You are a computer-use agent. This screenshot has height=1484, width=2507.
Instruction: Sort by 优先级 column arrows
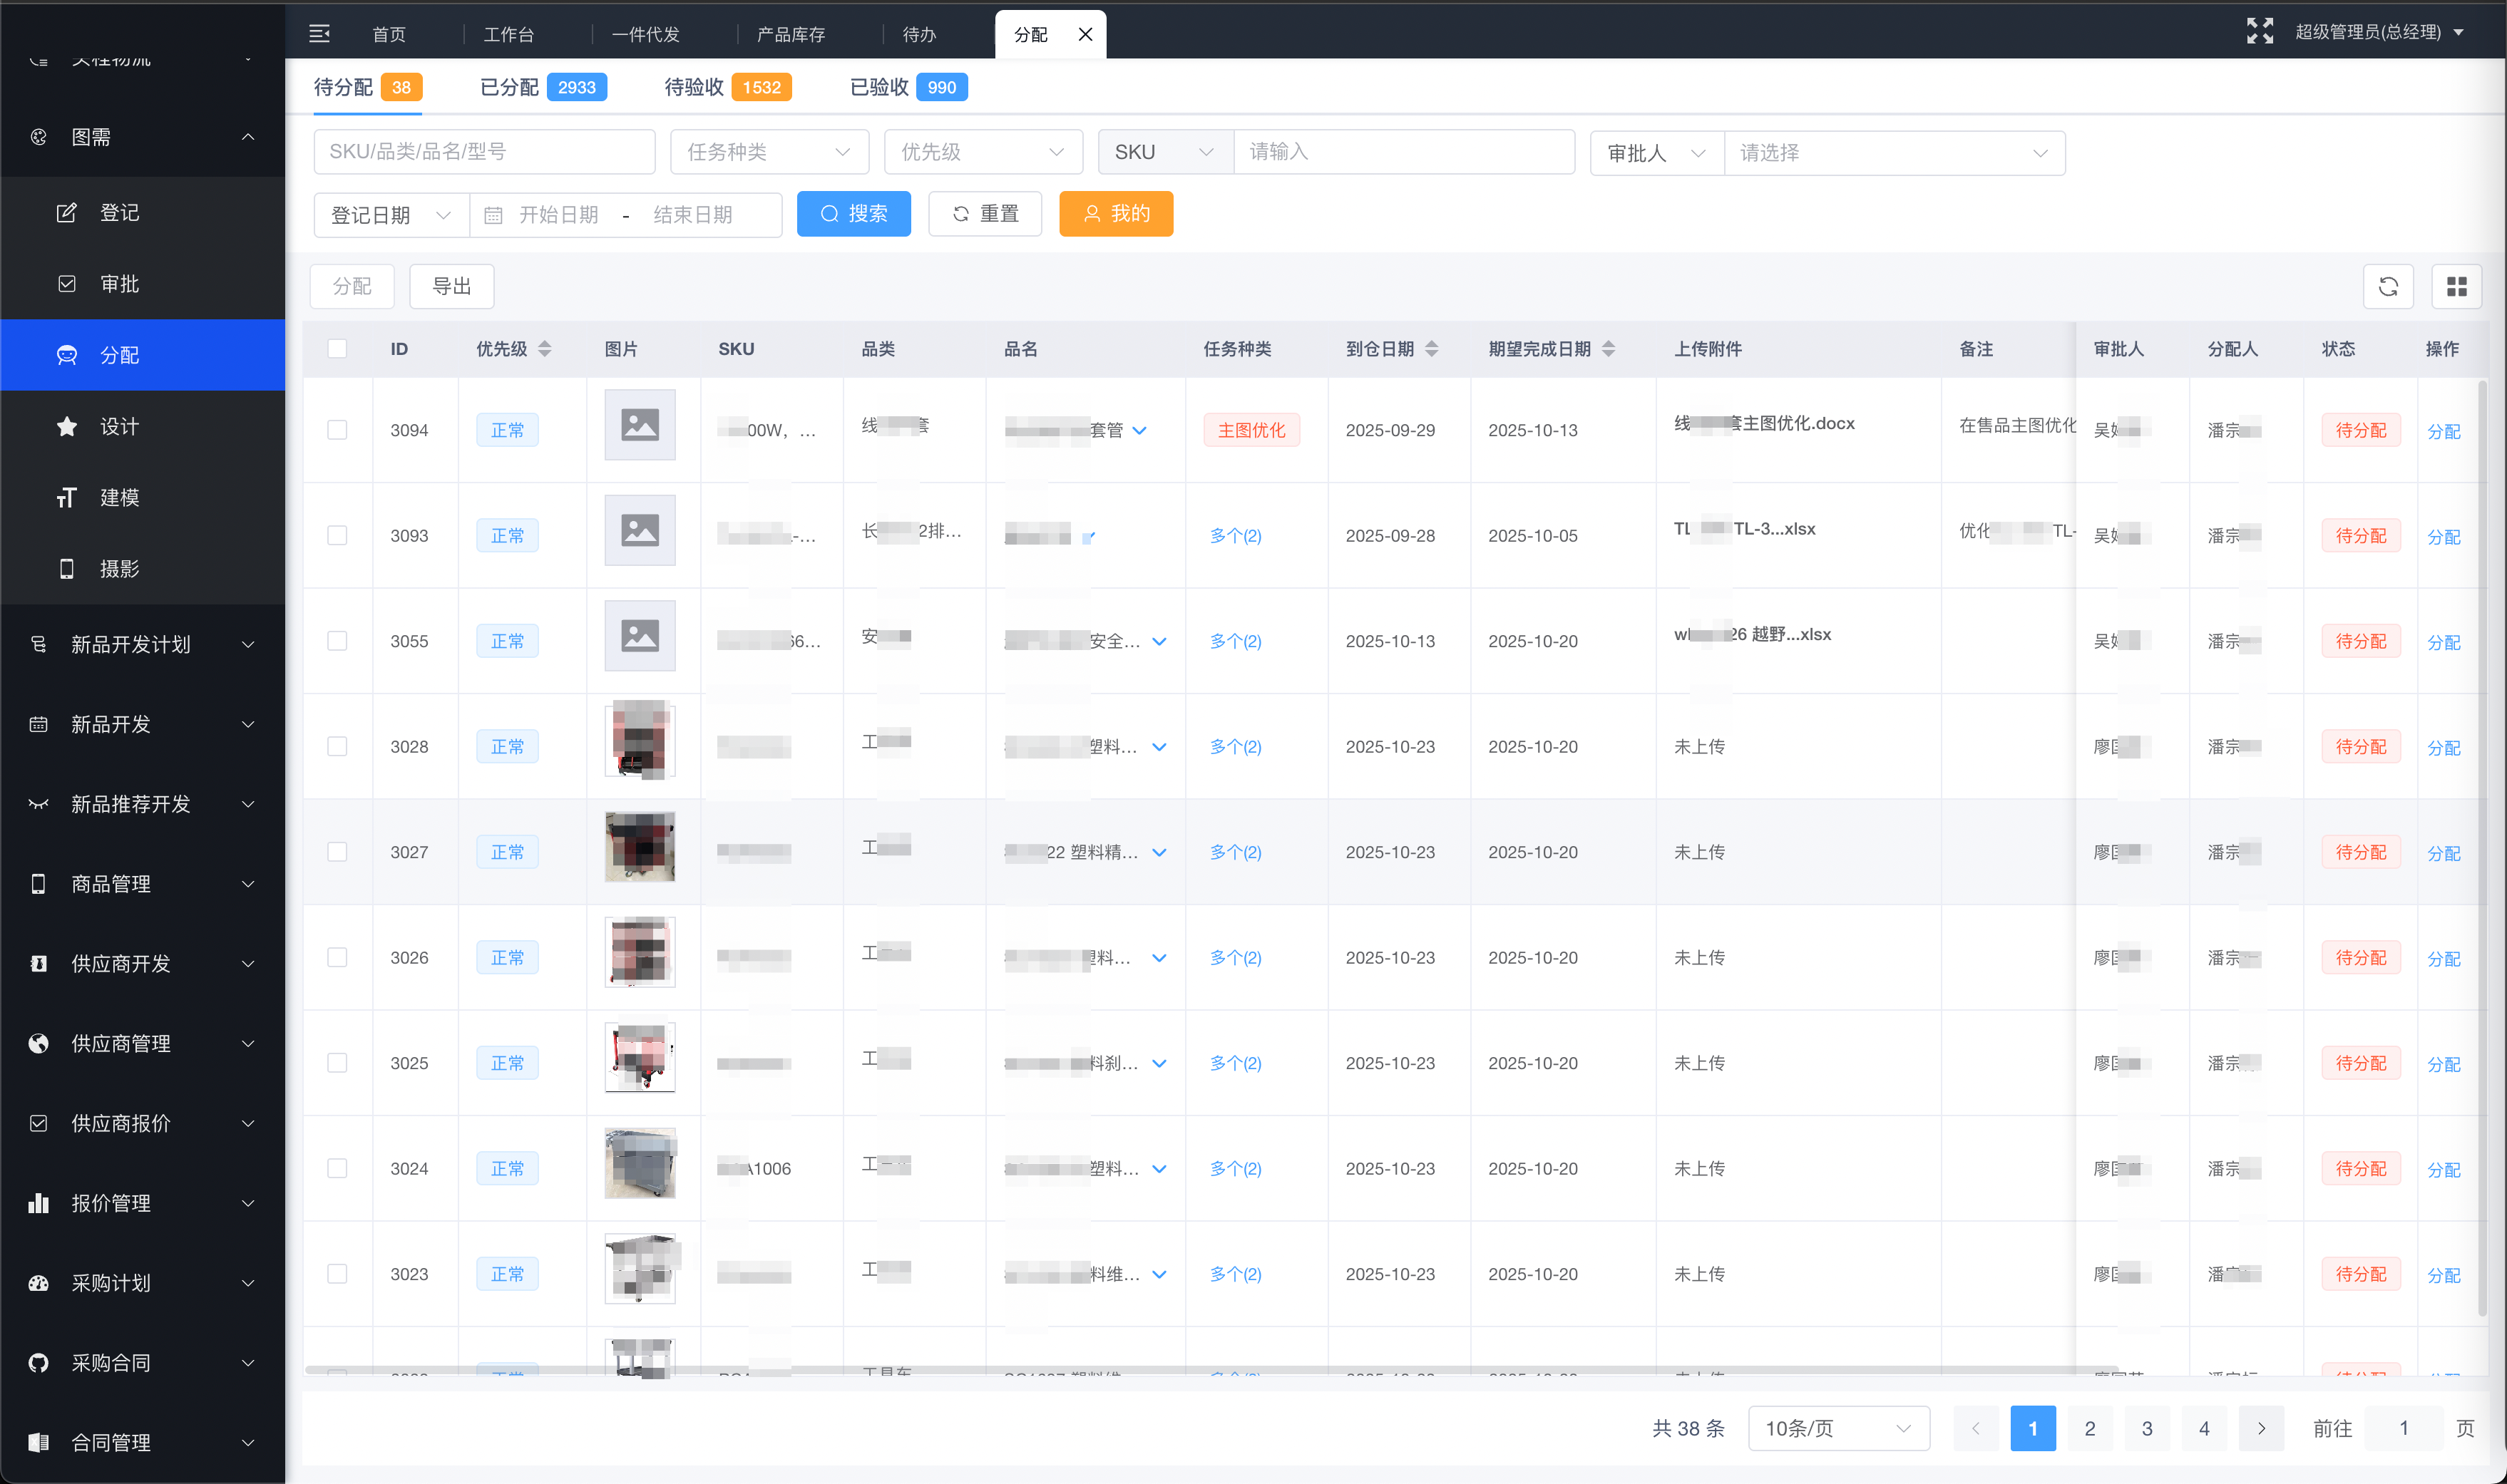pyautogui.click(x=544, y=349)
